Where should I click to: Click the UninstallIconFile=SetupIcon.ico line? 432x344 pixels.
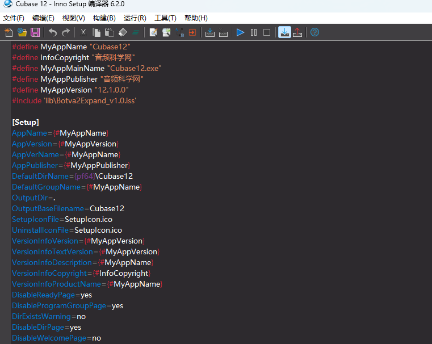[x=67, y=230]
